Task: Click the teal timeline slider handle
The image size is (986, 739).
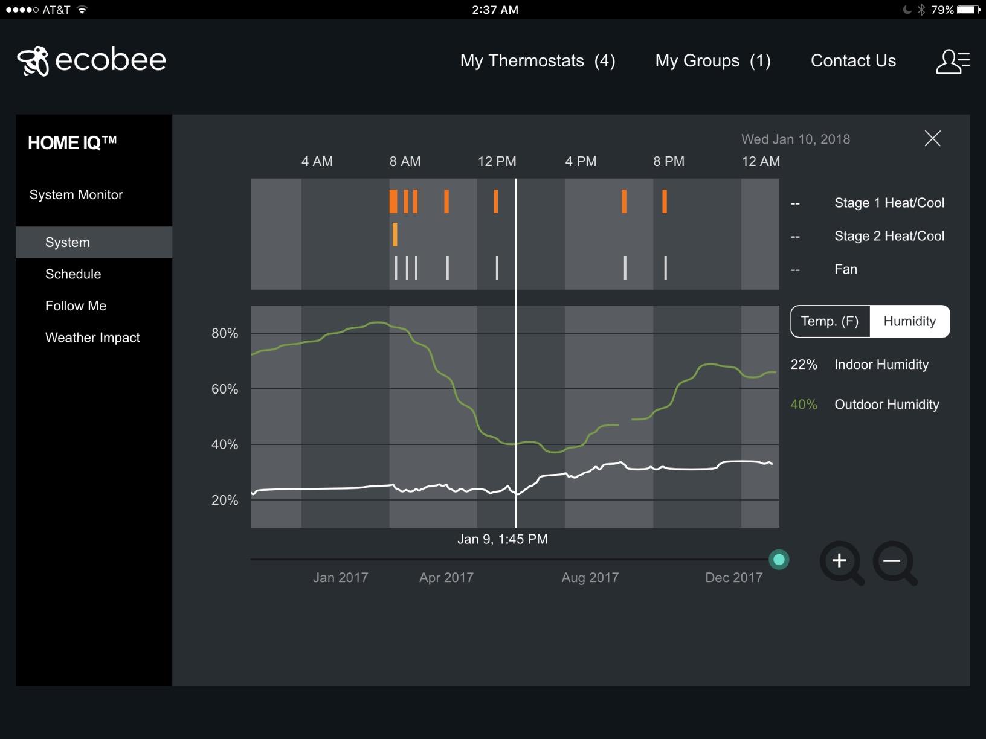Action: pyautogui.click(x=779, y=560)
